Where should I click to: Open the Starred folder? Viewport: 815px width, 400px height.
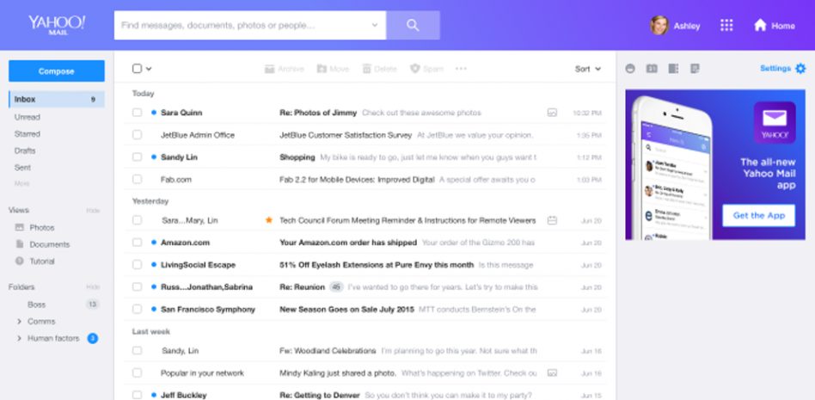(x=27, y=133)
